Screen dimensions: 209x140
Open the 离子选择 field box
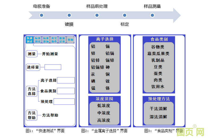coord(66,80)
